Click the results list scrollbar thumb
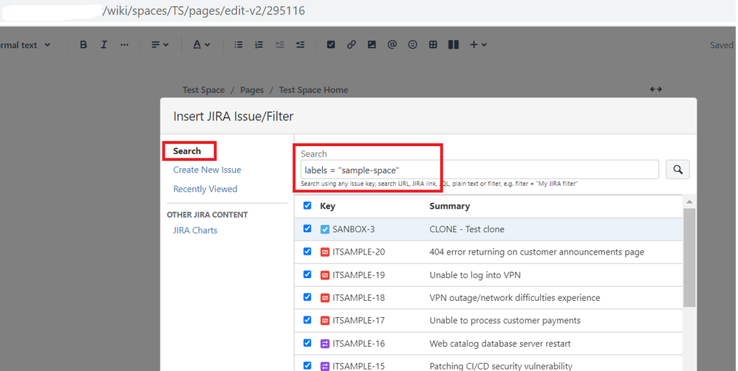Screen dimensions: 738x371 689,257
